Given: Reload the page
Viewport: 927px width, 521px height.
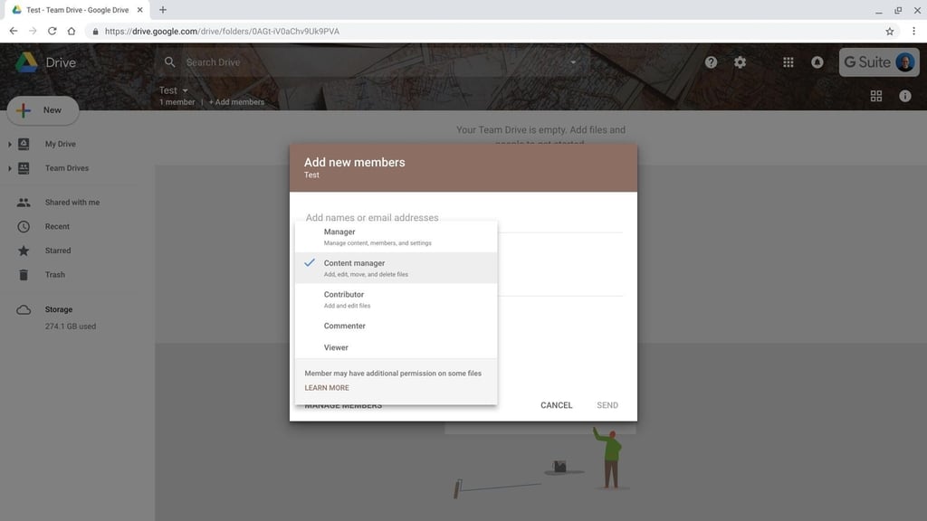Looking at the screenshot, I should (52, 31).
